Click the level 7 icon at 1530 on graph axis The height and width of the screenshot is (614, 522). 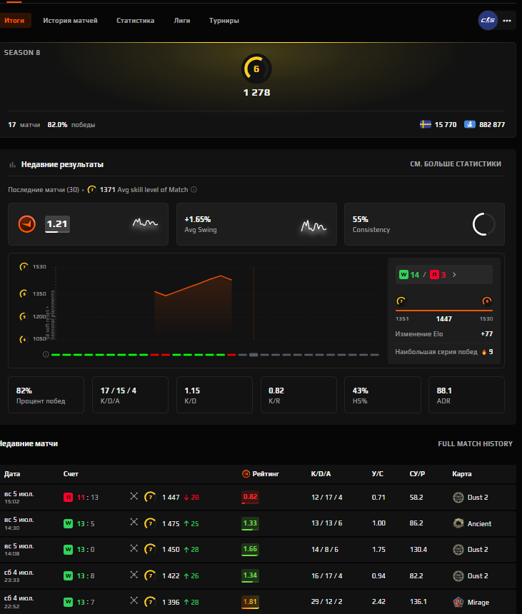(x=24, y=267)
